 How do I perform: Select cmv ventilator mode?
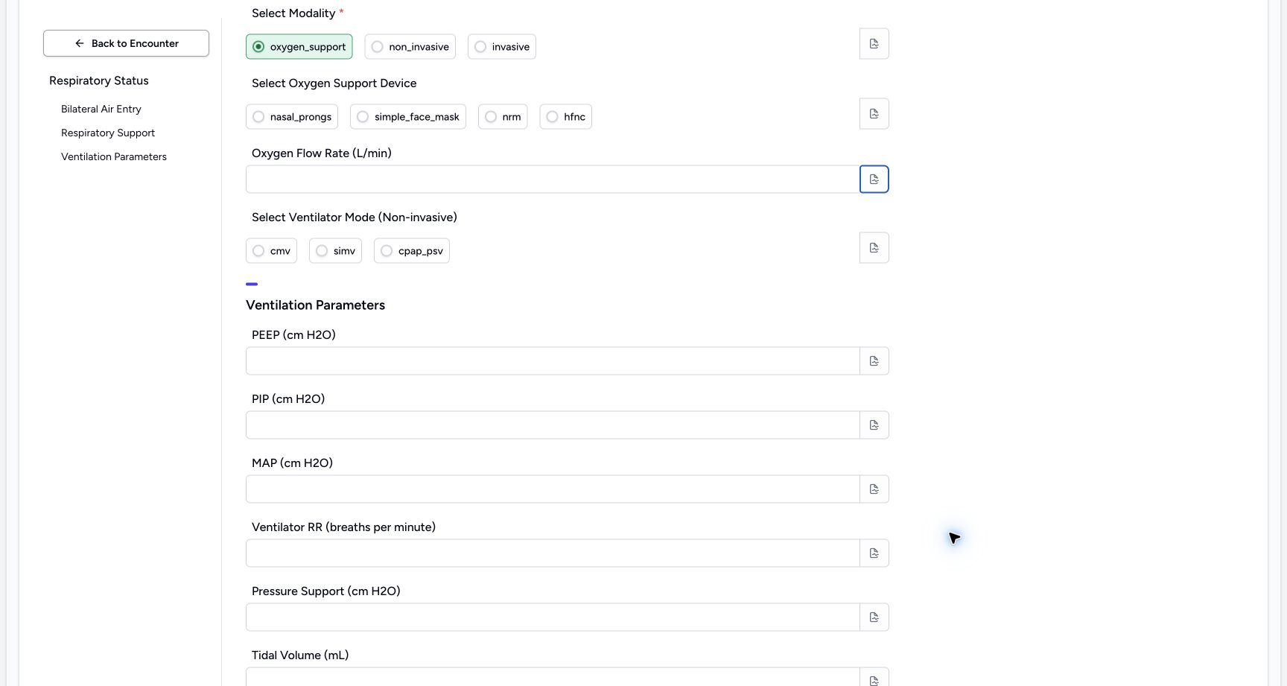coord(271,251)
